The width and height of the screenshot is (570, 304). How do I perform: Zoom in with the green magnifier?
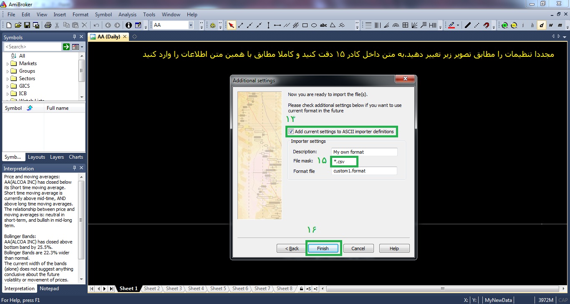point(505,25)
